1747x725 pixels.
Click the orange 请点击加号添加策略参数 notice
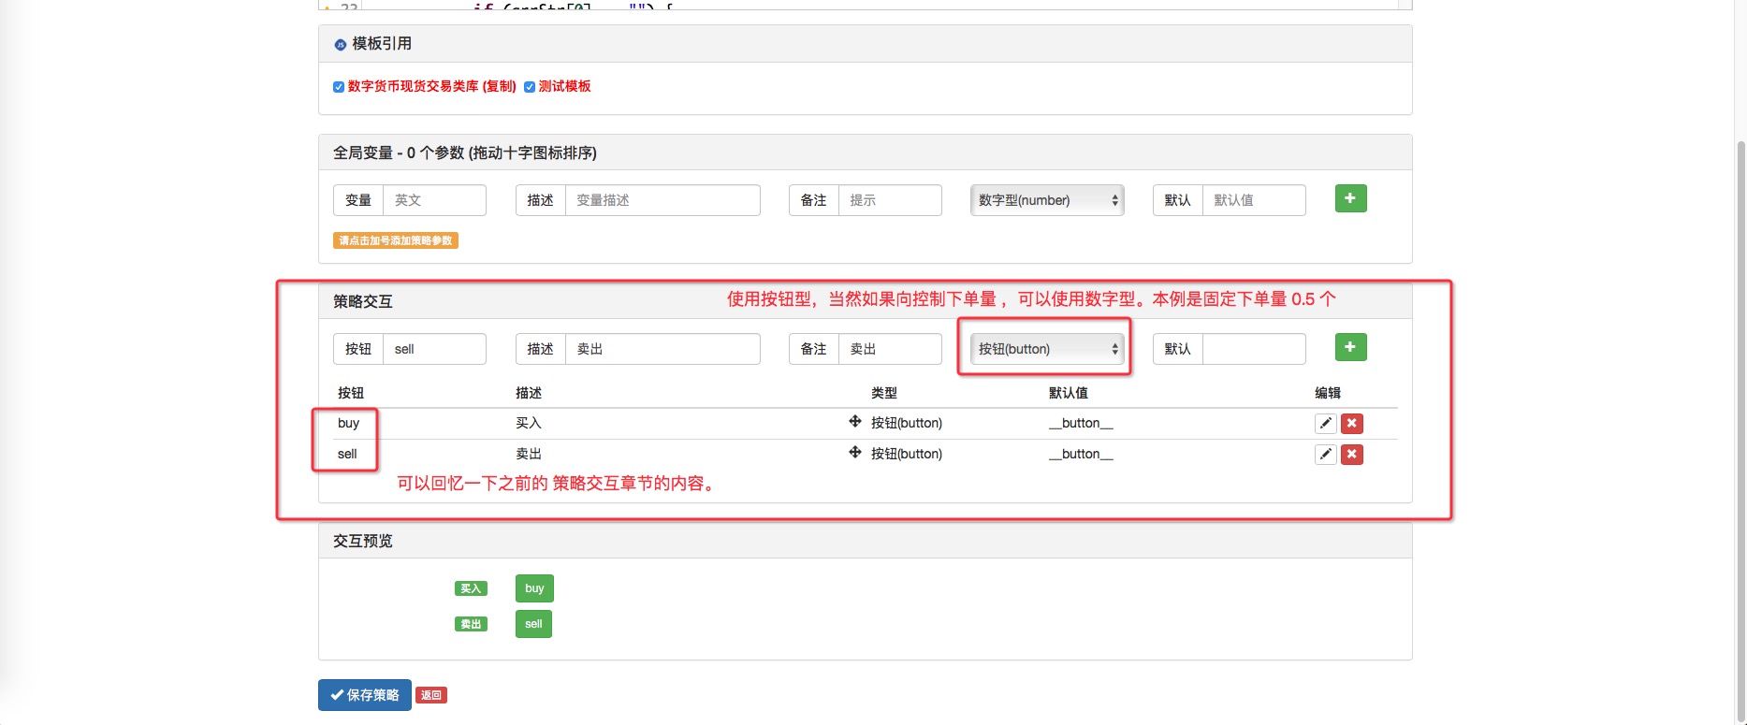396,240
